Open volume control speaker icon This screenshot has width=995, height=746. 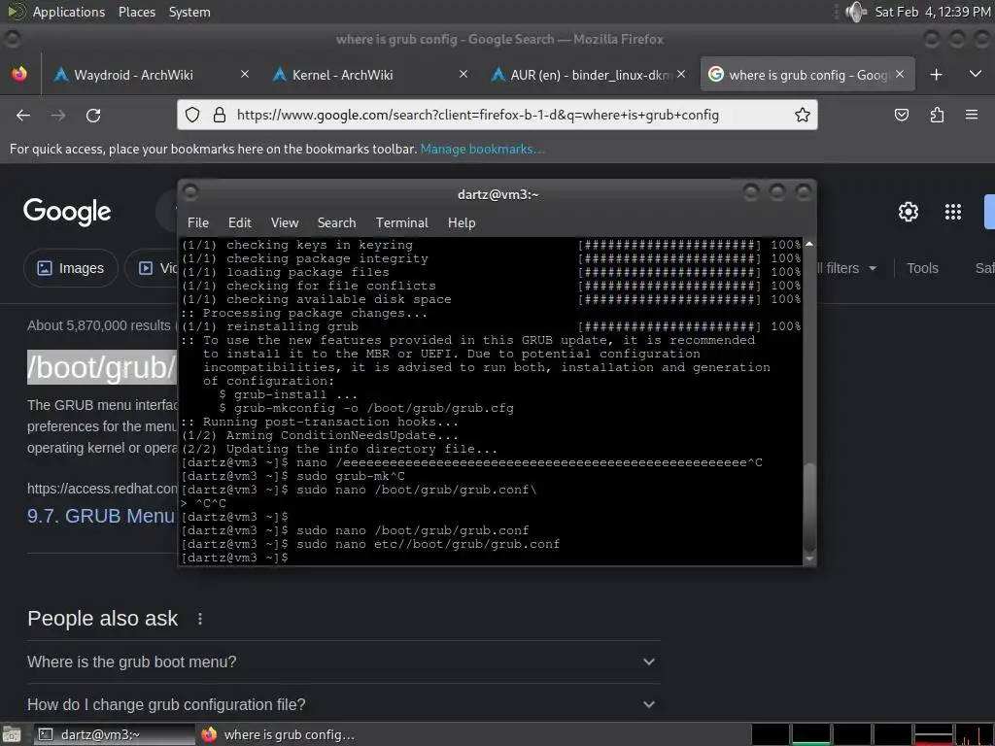pyautogui.click(x=856, y=12)
